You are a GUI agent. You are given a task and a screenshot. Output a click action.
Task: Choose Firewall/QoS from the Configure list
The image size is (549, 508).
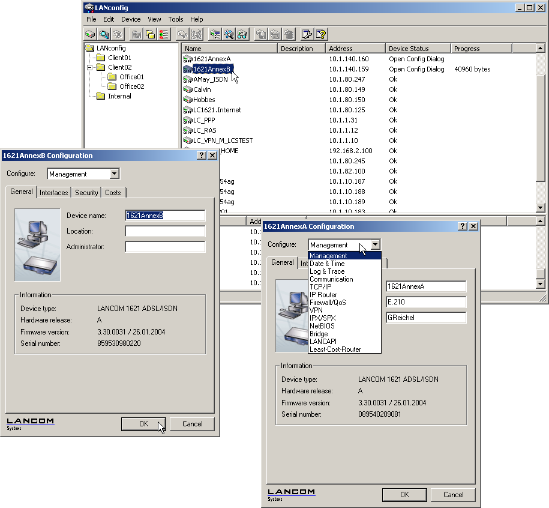pos(328,303)
